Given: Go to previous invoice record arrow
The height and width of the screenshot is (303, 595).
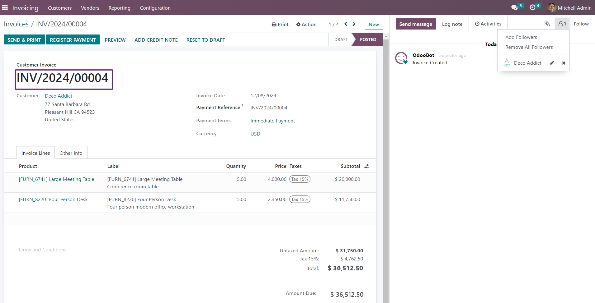Looking at the screenshot, I should [346, 24].
